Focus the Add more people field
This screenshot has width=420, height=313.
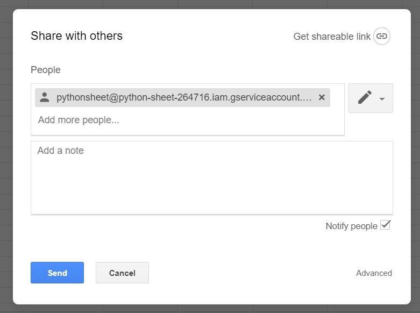pyautogui.click(x=79, y=120)
